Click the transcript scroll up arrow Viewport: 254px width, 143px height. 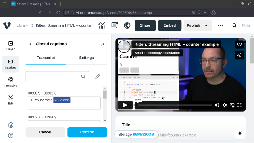(105, 89)
